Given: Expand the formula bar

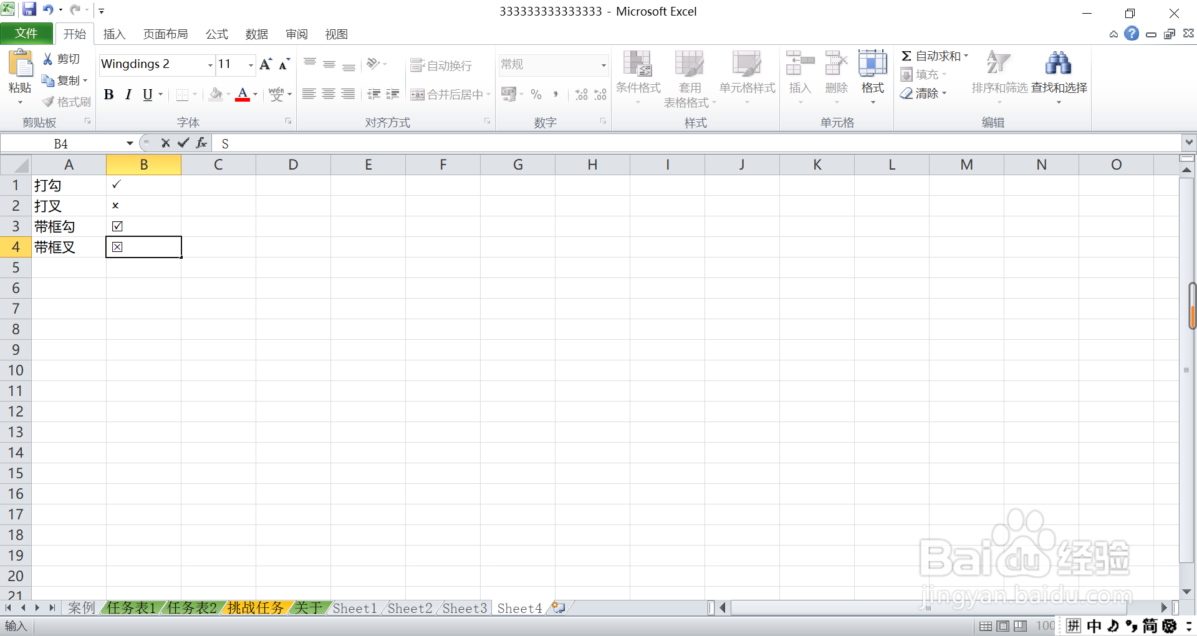Looking at the screenshot, I should (x=1189, y=143).
